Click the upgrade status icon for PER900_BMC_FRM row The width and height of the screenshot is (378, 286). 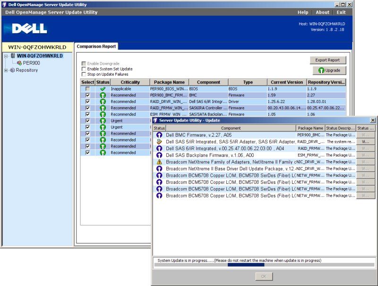coord(103,95)
